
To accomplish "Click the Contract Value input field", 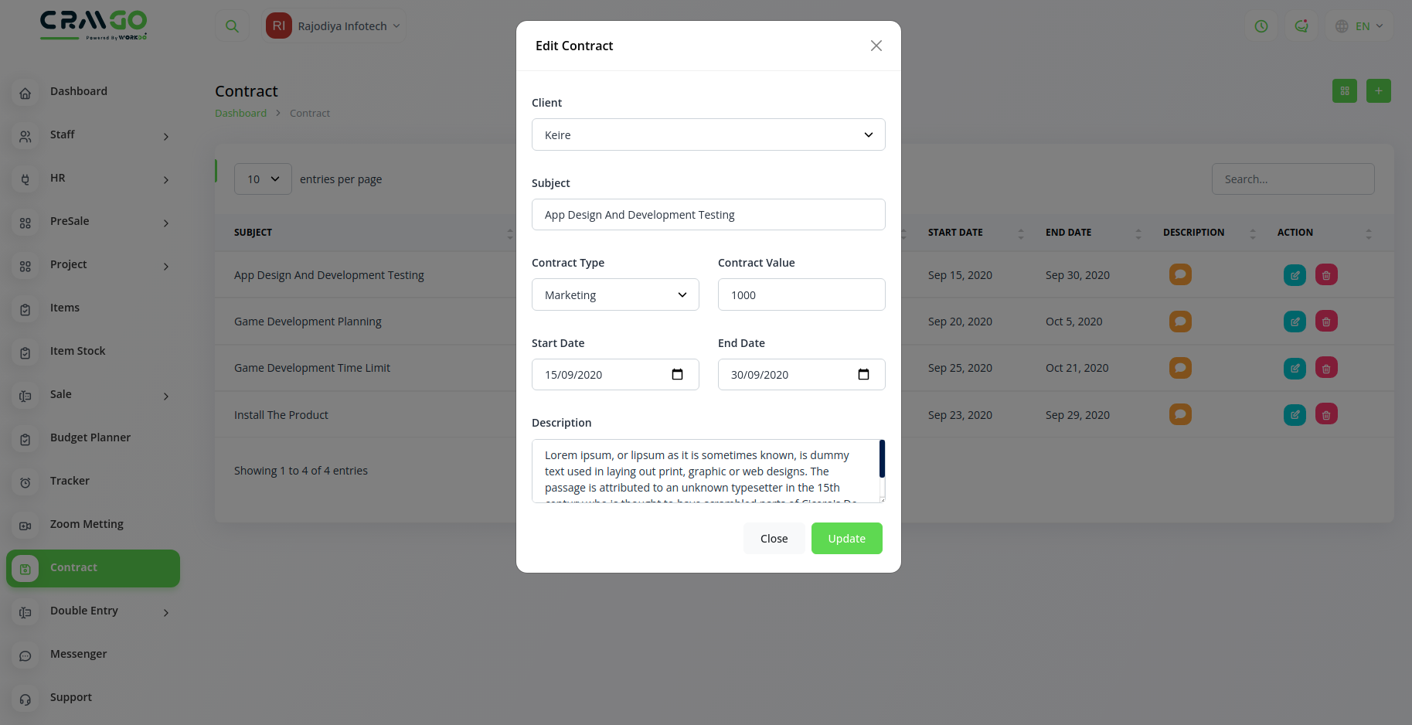I will click(801, 295).
